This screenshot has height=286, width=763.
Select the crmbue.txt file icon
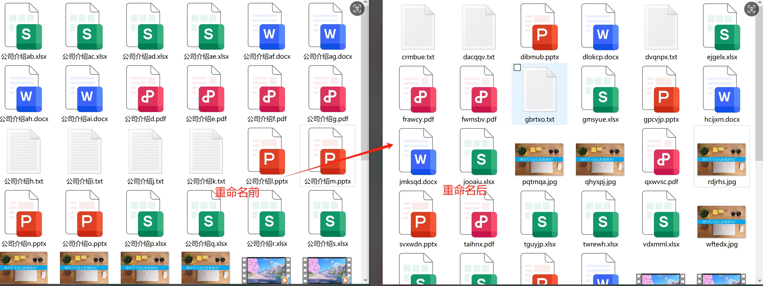click(418, 27)
